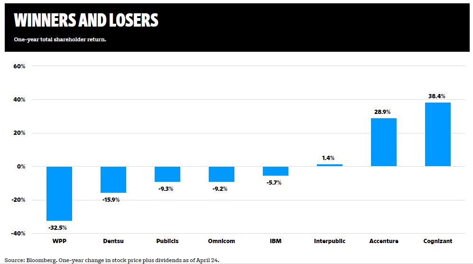The width and height of the screenshot is (473, 264).
Task: Click the -32.5% data label
Action: pos(58,228)
